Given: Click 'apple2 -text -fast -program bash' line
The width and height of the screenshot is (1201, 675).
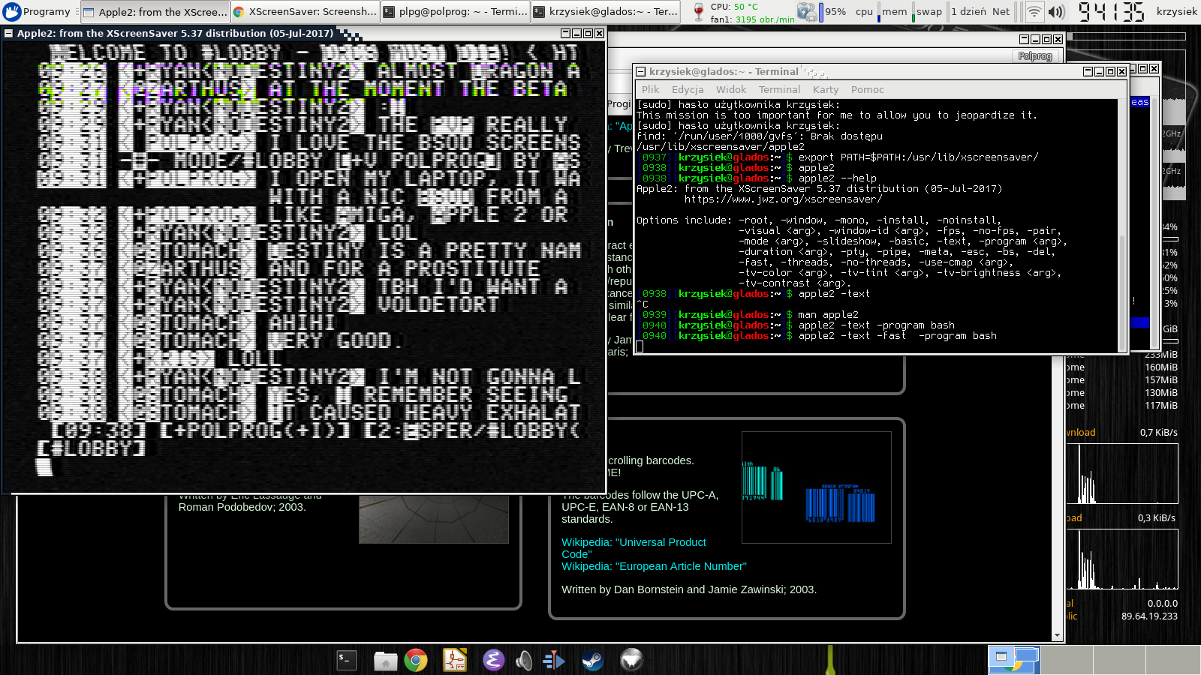Looking at the screenshot, I should click(x=898, y=336).
